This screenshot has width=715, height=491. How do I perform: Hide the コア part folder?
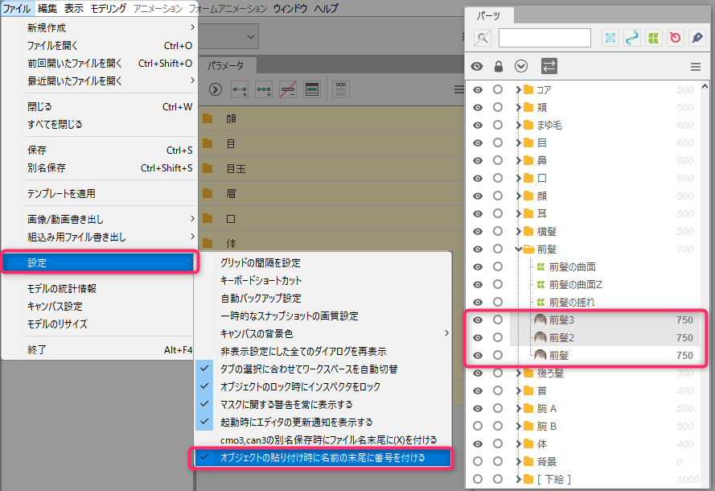(478, 90)
